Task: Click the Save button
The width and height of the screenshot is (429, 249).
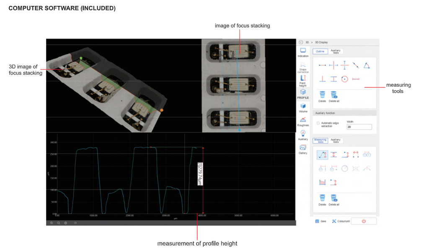Action: click(x=321, y=221)
